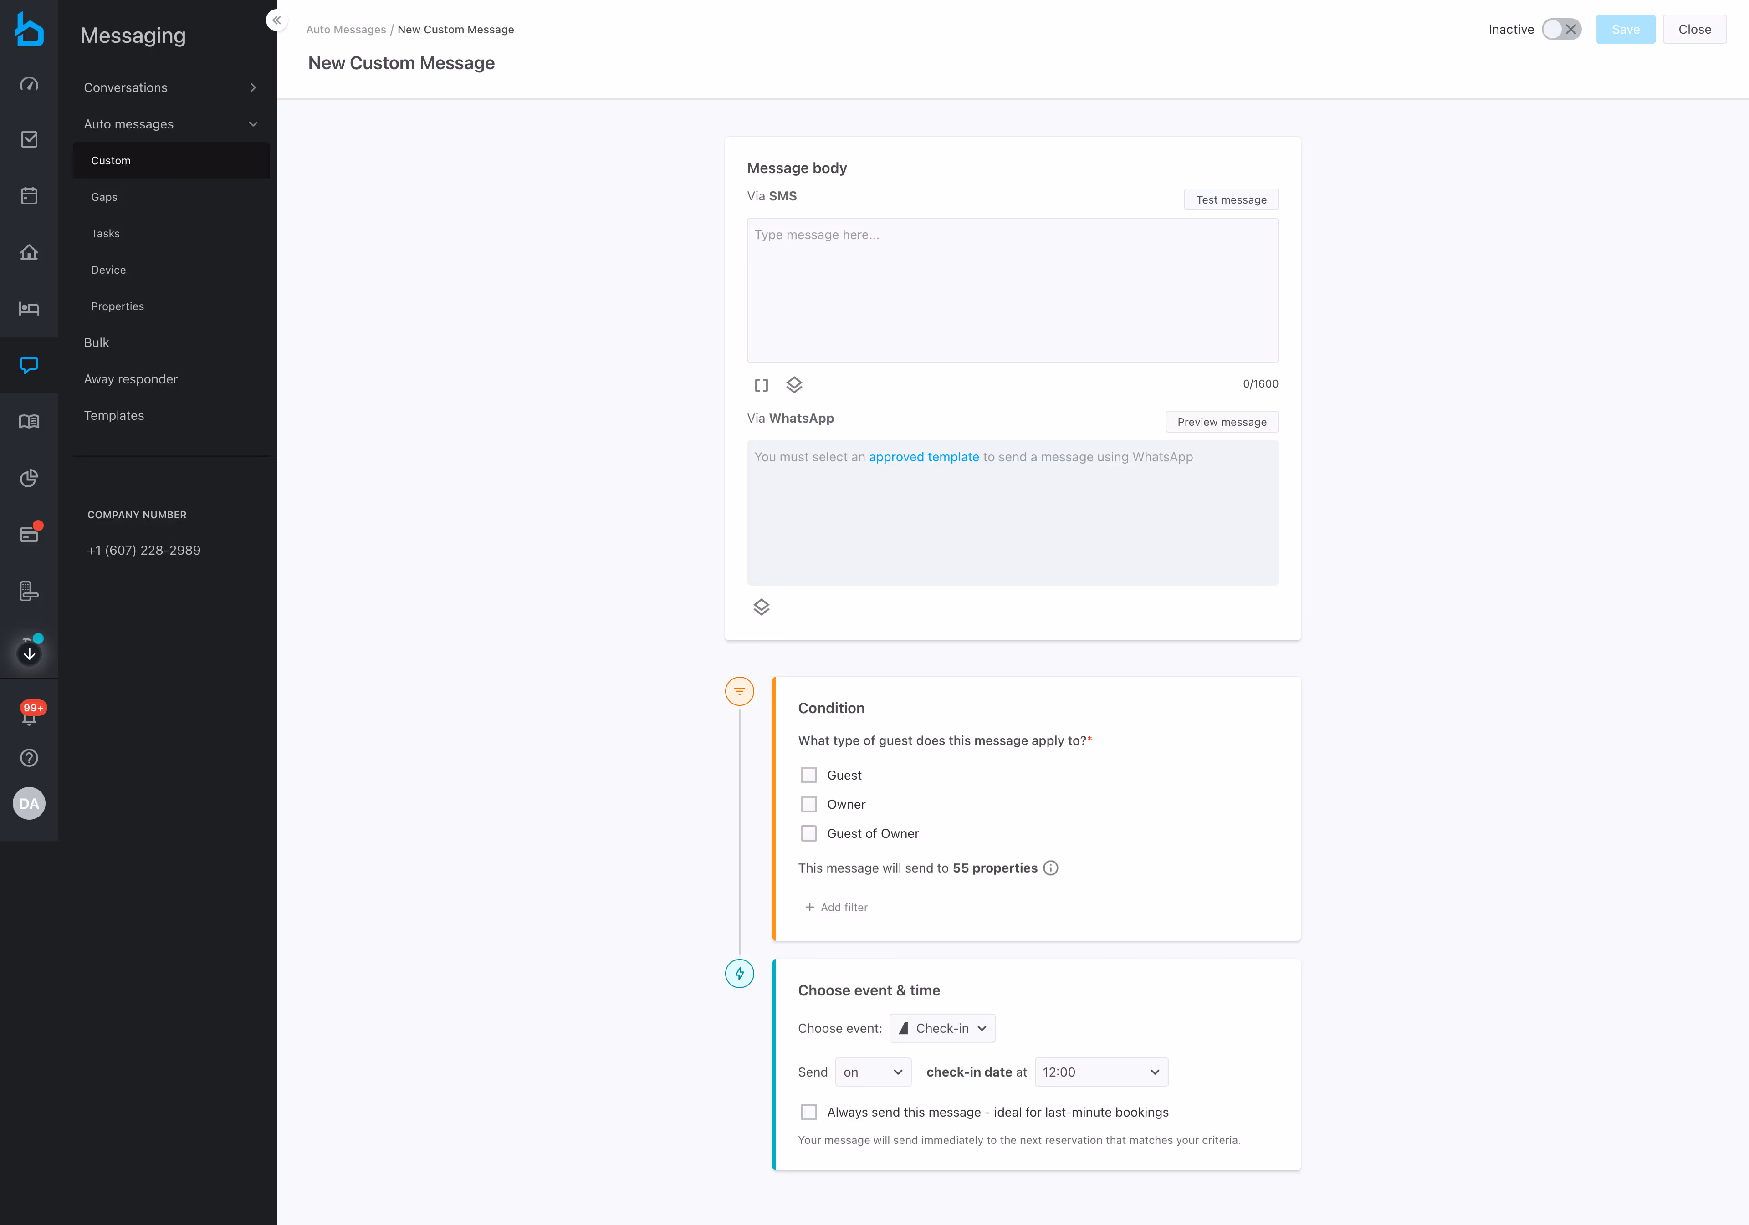The width and height of the screenshot is (1749, 1225).
Task: Click the Test message button
Action: (x=1230, y=199)
